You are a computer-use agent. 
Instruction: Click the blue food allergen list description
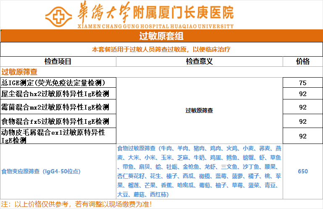pos(199,171)
